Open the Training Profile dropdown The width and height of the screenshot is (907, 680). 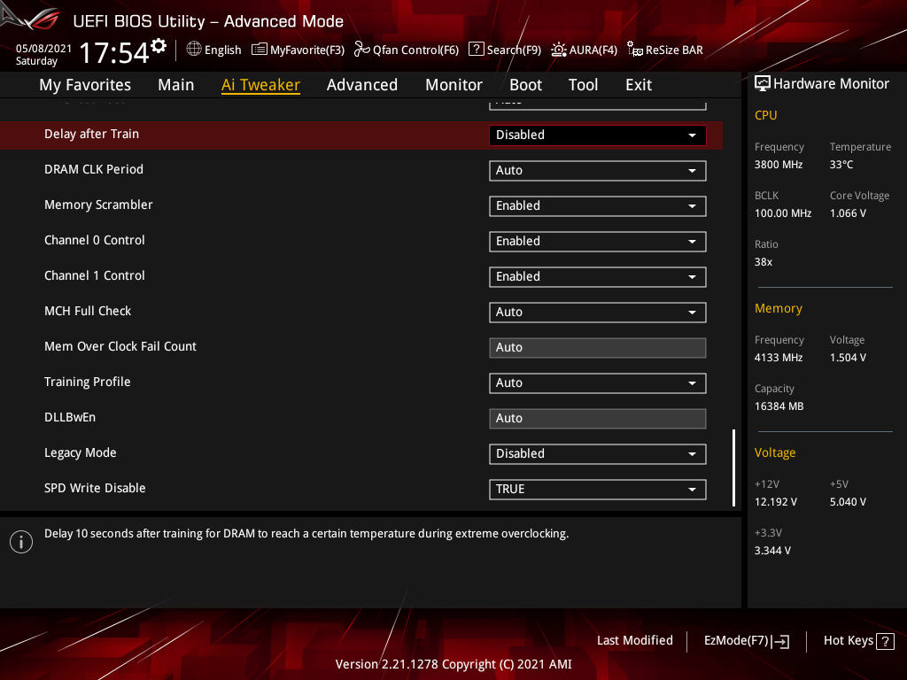point(598,383)
